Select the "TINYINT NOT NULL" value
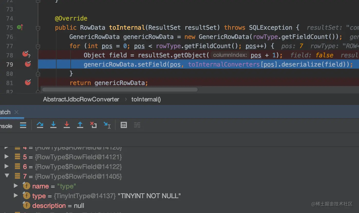 point(149,196)
